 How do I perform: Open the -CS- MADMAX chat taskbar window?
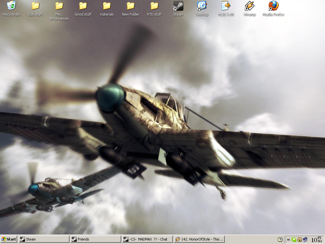pyautogui.click(x=147, y=239)
